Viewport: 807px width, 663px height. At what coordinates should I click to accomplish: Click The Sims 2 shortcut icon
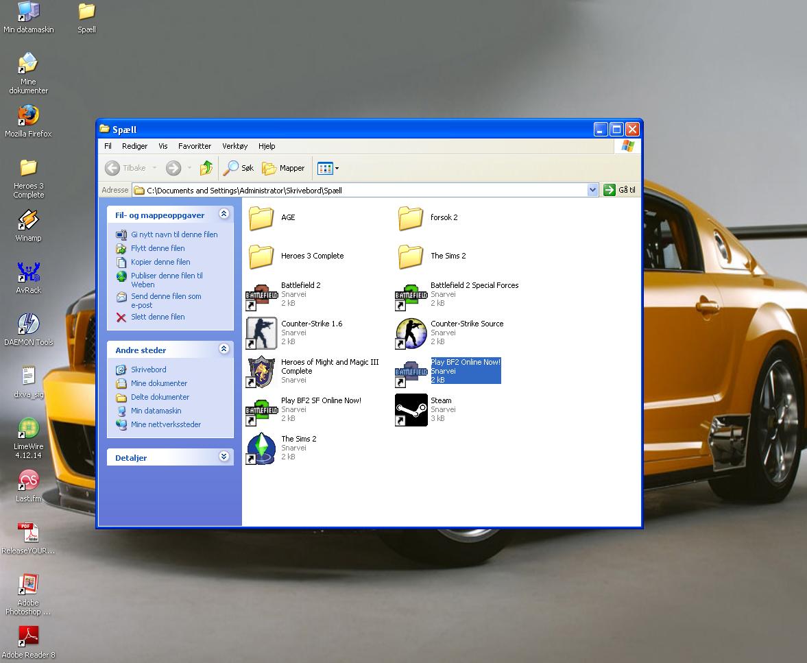coord(261,448)
